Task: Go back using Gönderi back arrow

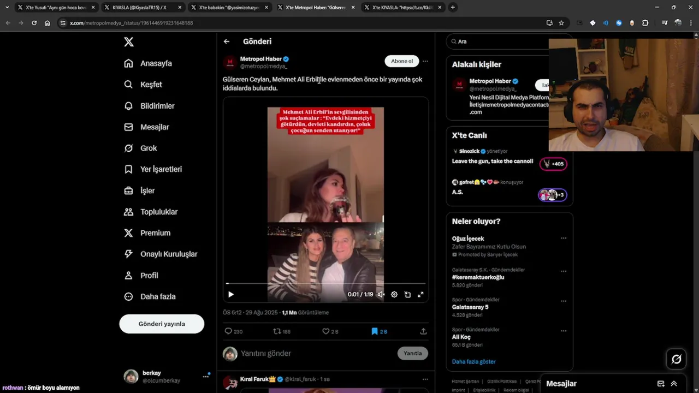Action: (x=227, y=41)
